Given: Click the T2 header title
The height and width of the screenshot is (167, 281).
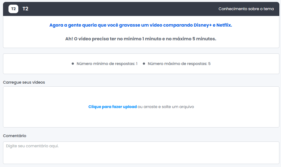Looking at the screenshot, I should [25, 9].
